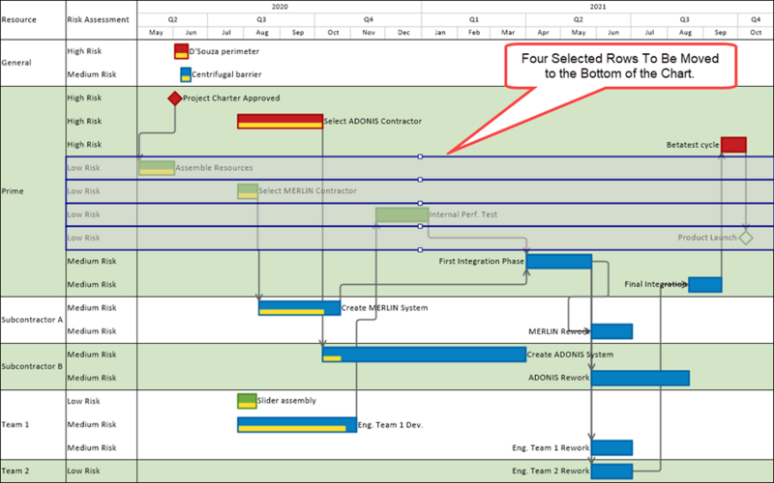Click the Betatest cycle red bar
Viewport: 774px width, 483px height.
733,144
